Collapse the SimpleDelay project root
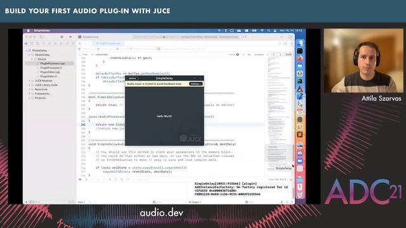The width and height of the screenshot is (406, 228). pos(27,51)
